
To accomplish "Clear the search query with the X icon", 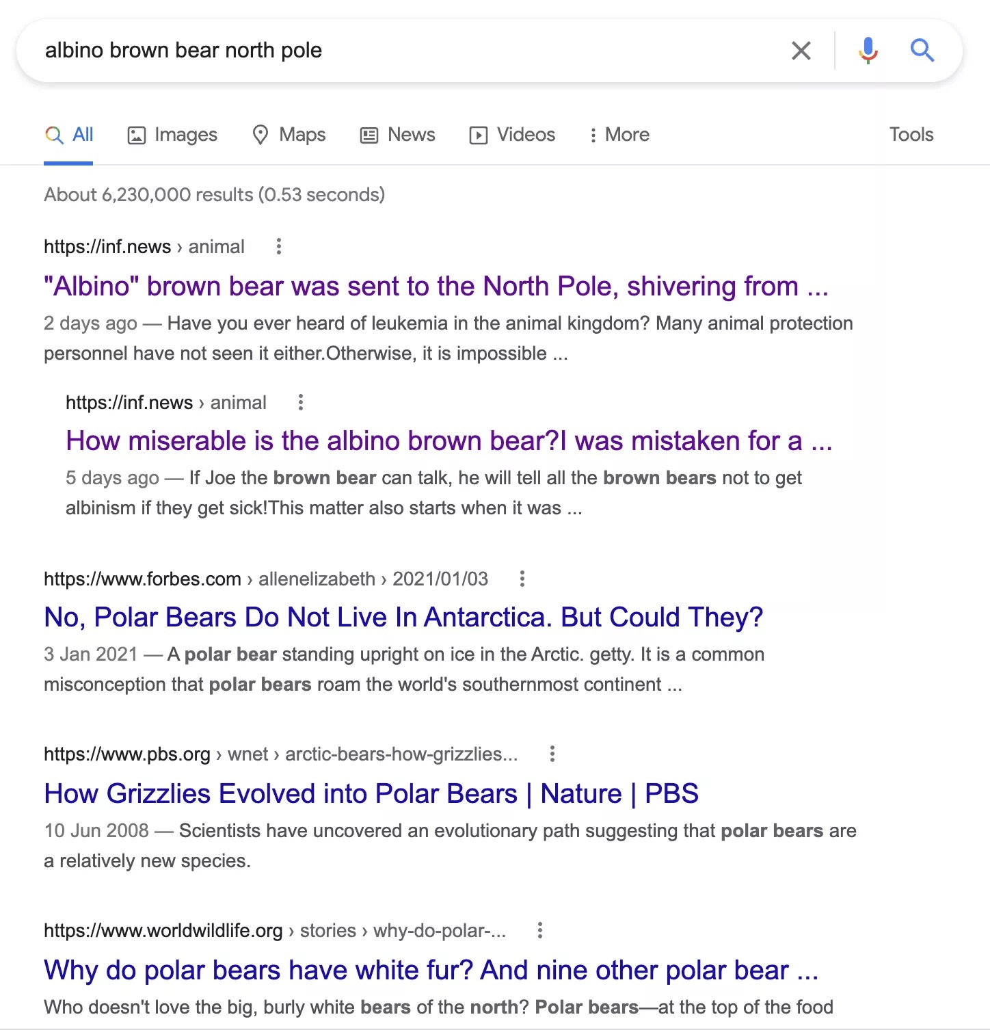I will pyautogui.click(x=801, y=51).
